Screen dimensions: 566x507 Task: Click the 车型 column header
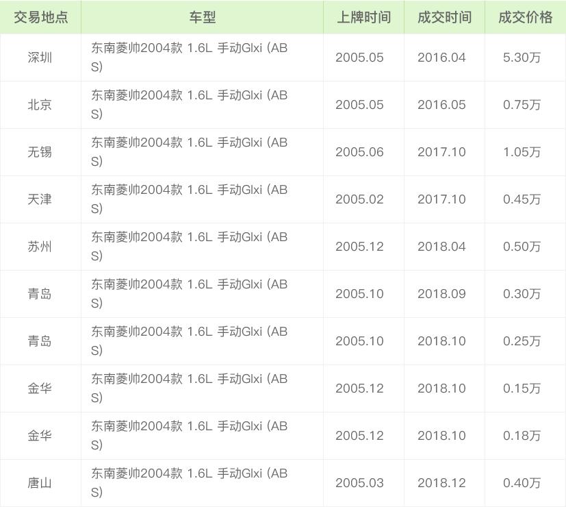[x=202, y=17]
